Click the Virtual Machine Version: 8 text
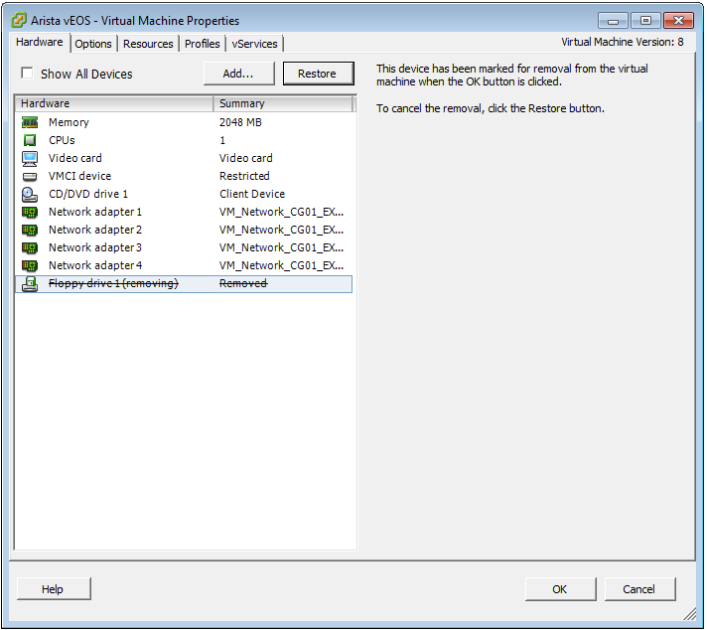The height and width of the screenshot is (630, 707). (x=623, y=42)
